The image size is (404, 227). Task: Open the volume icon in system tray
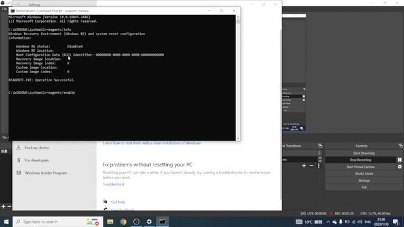(360, 222)
